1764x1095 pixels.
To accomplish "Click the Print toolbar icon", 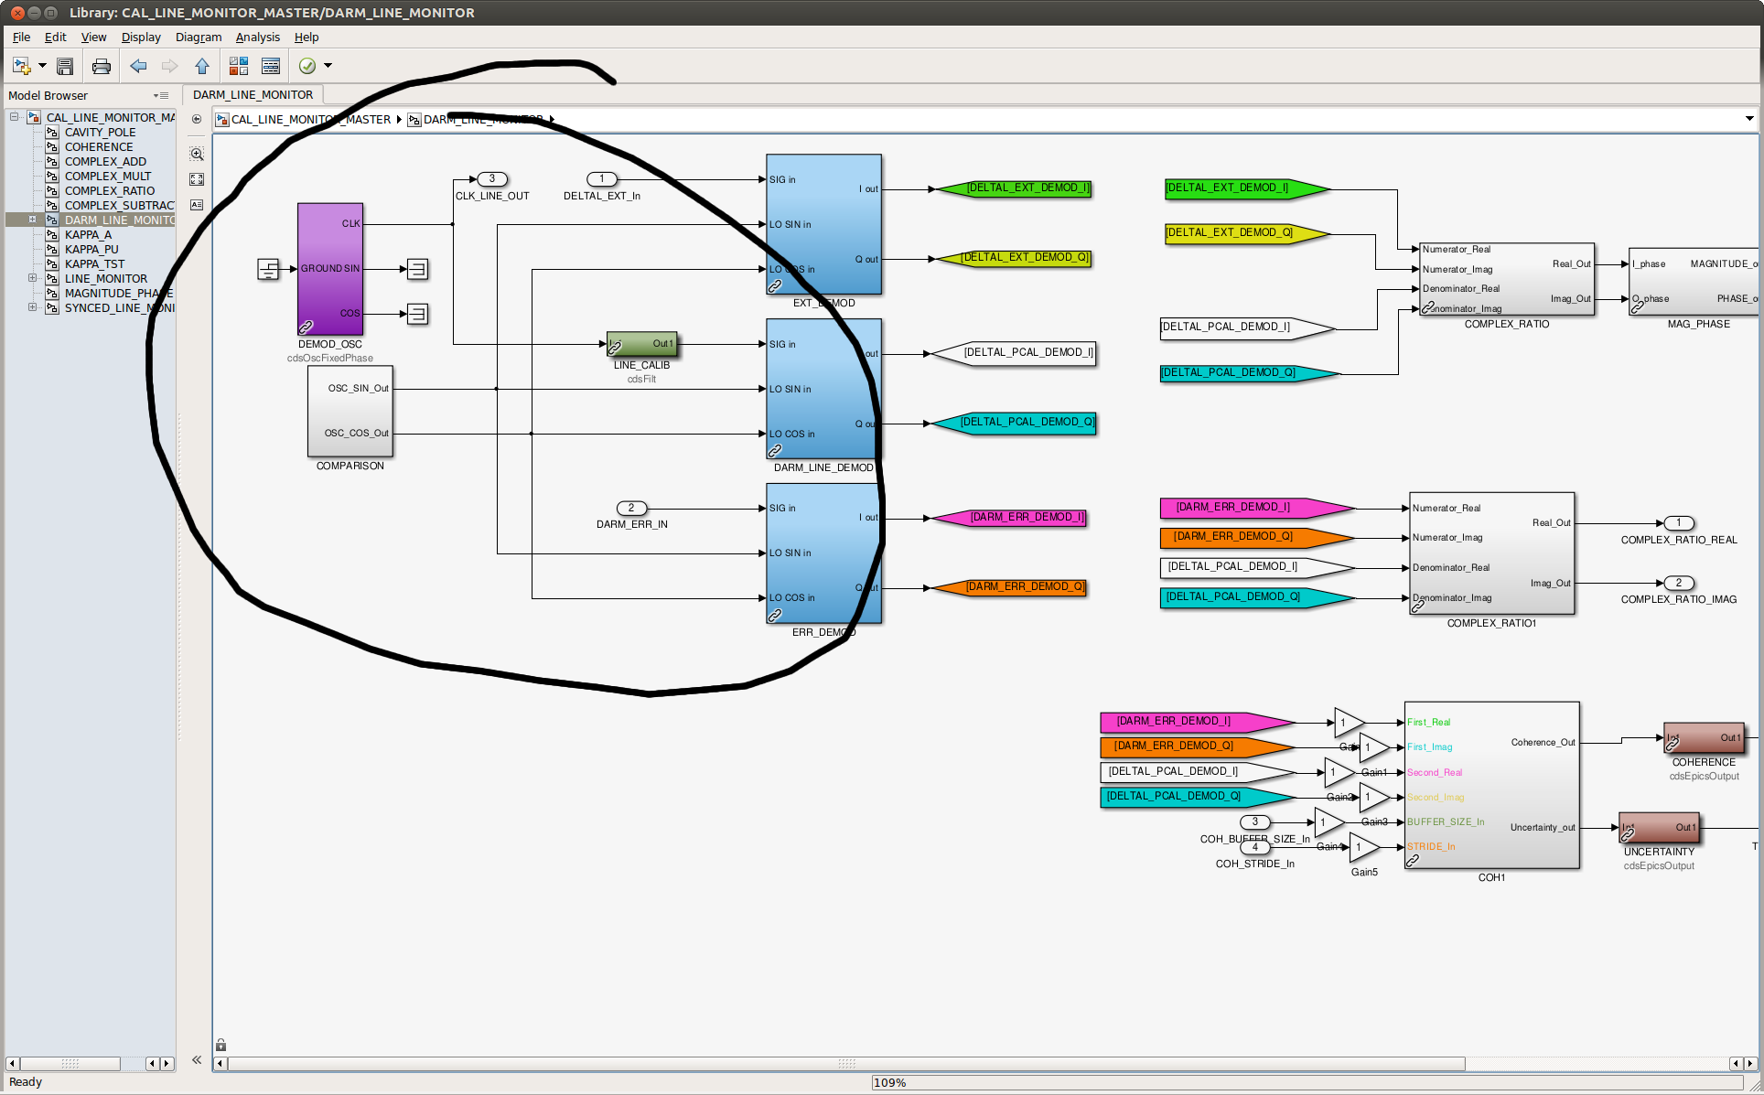I will 102,66.
